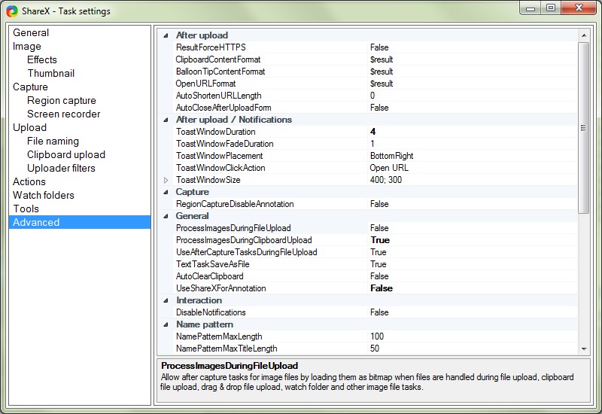
Task: Edit the OpenURLFormat value
Action: tap(473, 84)
